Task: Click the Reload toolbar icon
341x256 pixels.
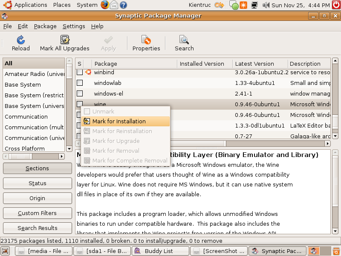Action: pos(20,40)
